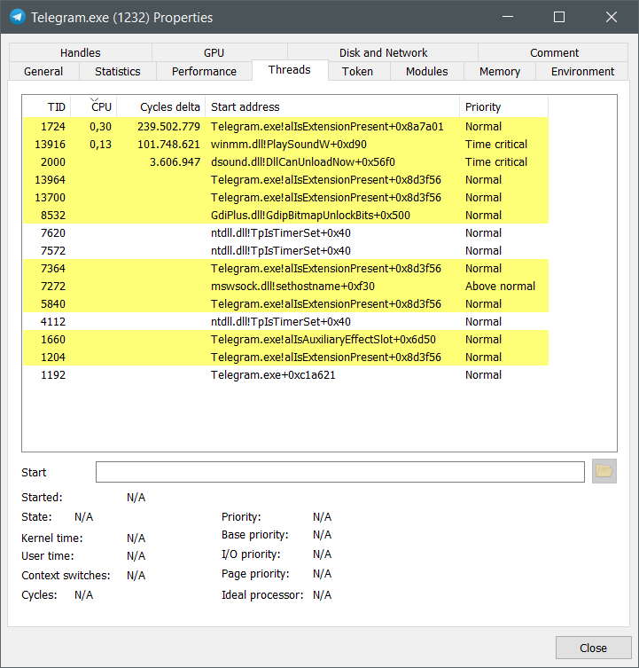This screenshot has width=639, height=668.
Task: Click the 3.606.947 cycles delta value
Action: [x=175, y=161]
